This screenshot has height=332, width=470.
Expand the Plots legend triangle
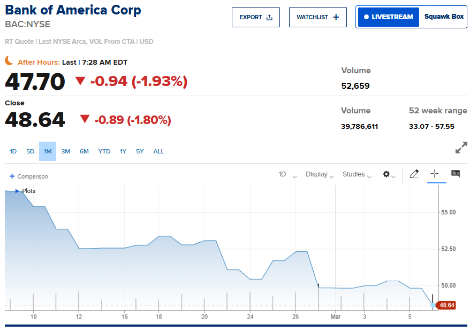point(17,191)
